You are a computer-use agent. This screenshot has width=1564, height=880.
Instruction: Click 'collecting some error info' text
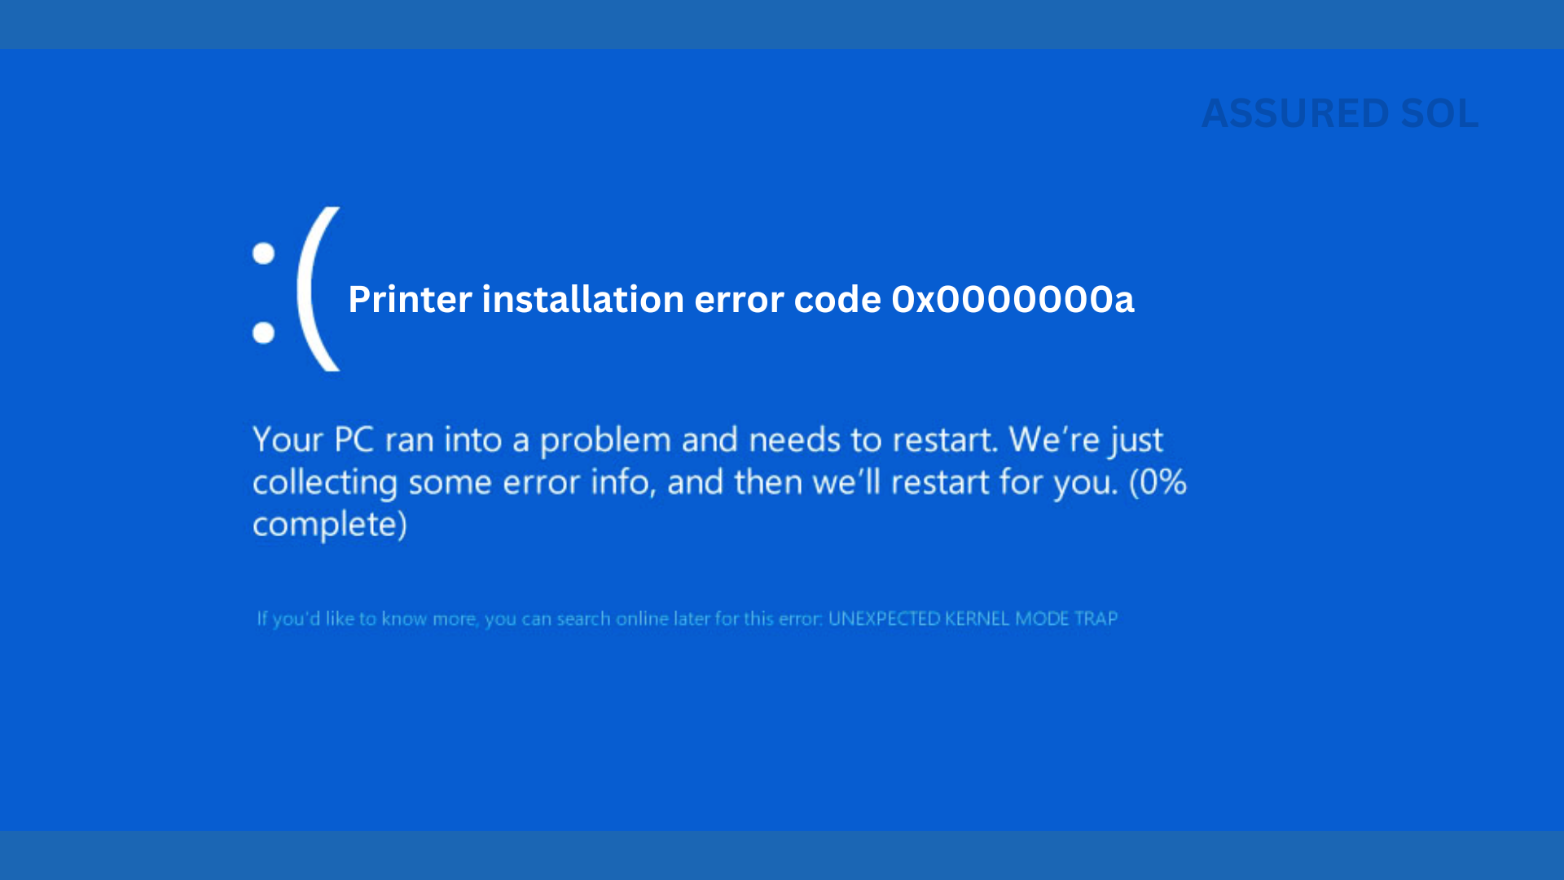tap(455, 482)
